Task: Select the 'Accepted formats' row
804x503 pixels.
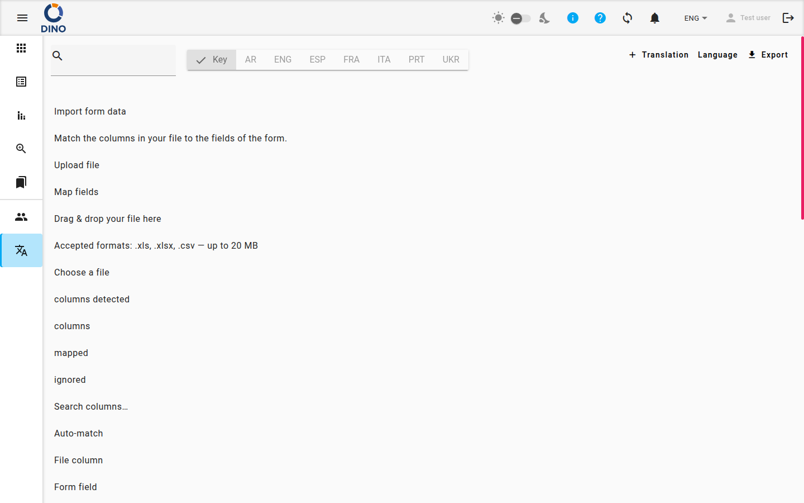Action: click(423, 246)
